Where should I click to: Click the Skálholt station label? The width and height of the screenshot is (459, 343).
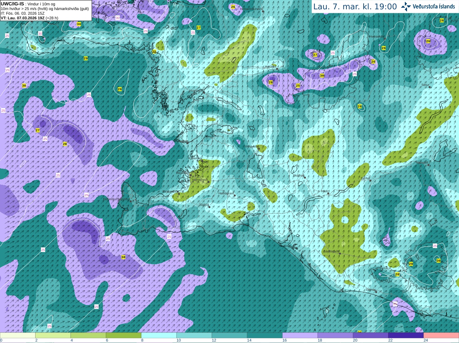coord(299,175)
